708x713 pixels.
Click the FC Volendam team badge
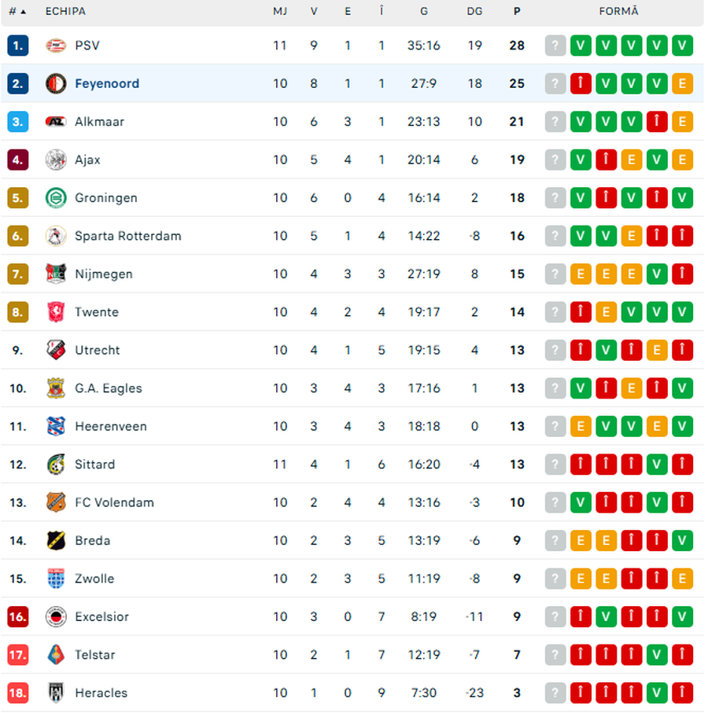point(56,502)
